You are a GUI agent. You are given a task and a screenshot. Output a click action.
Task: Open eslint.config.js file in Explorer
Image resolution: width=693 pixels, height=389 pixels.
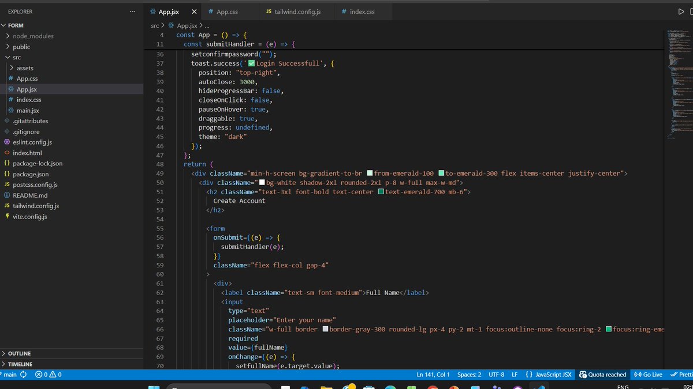(x=32, y=142)
